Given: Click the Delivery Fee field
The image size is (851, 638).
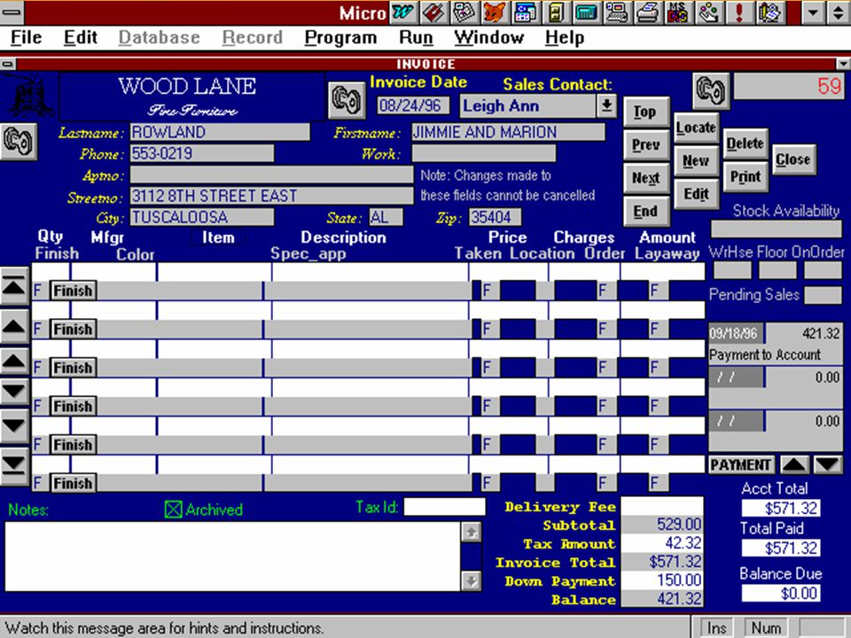Looking at the screenshot, I should coord(662,506).
